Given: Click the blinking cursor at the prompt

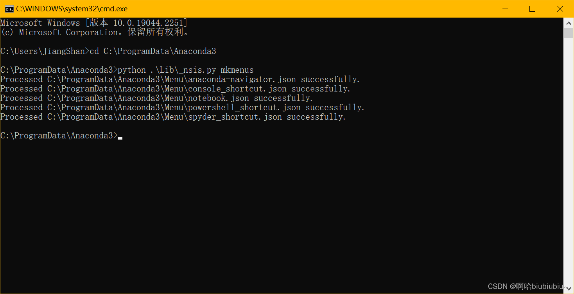Looking at the screenshot, I should click(120, 137).
